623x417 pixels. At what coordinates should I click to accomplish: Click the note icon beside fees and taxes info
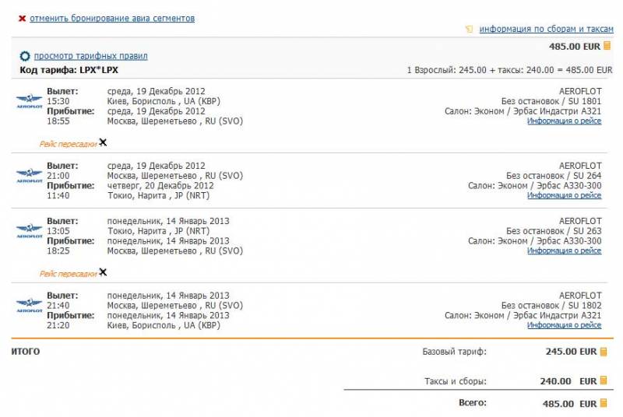pyautogui.click(x=470, y=29)
